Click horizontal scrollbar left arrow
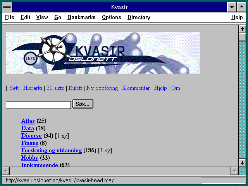Screen dimensions: 248x186 click(6, 171)
